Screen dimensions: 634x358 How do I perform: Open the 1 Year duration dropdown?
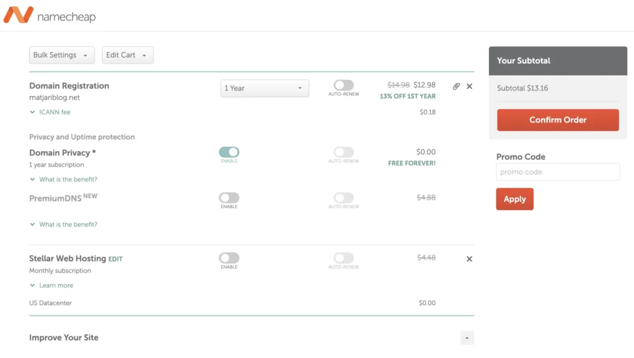point(265,88)
